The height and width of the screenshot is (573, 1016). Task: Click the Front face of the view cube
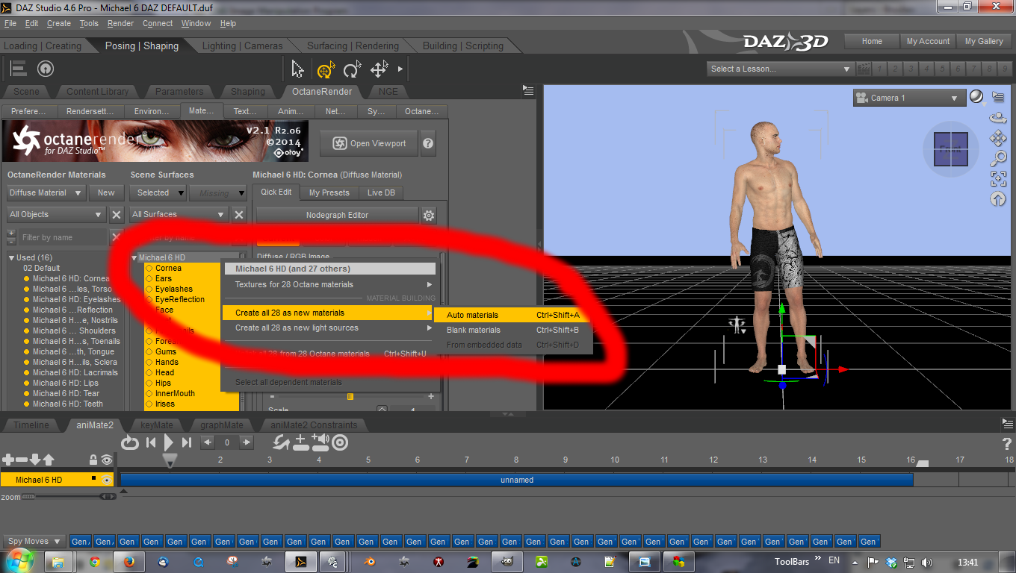pos(951,149)
